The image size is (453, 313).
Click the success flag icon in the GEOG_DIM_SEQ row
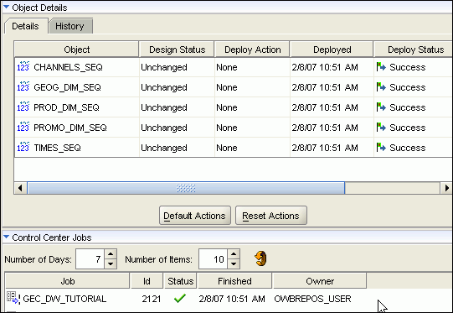coord(381,87)
